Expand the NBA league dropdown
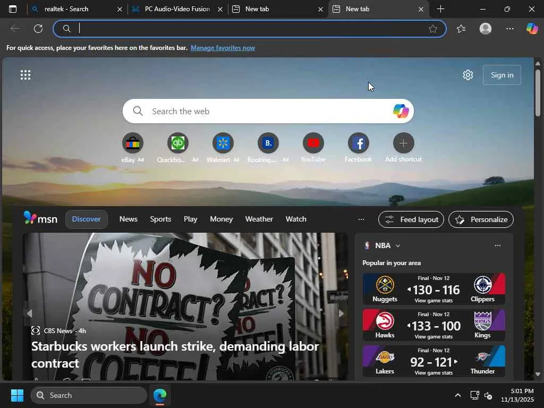Viewport: 544px width, 408px height. point(397,245)
